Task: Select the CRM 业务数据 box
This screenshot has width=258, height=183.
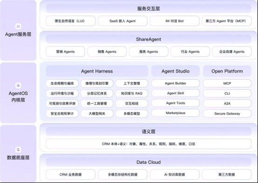Action: (70, 175)
